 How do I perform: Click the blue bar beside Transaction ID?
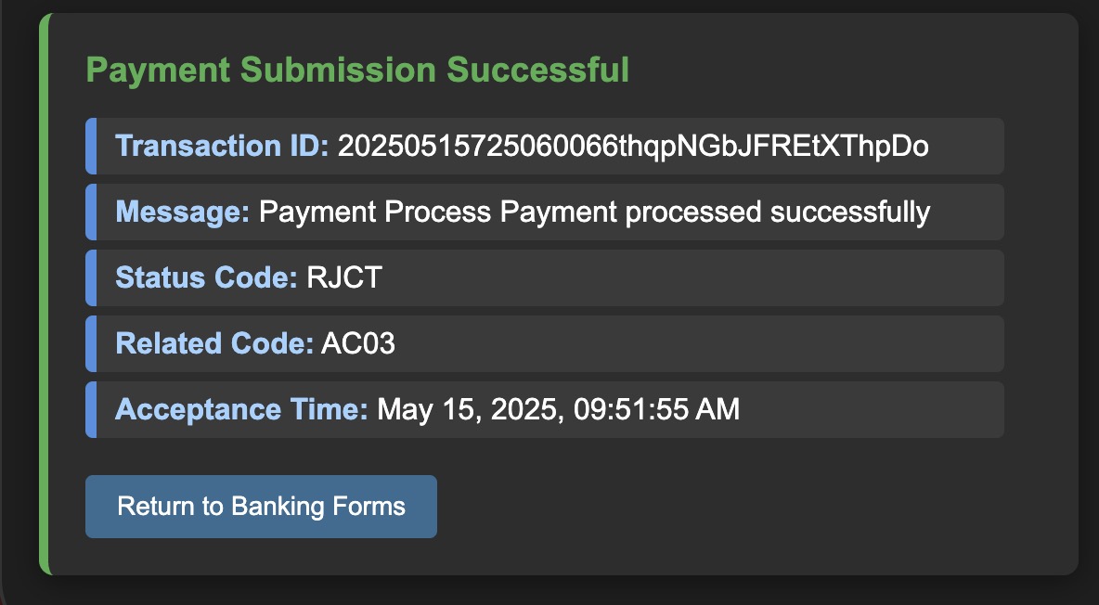pyautogui.click(x=90, y=146)
